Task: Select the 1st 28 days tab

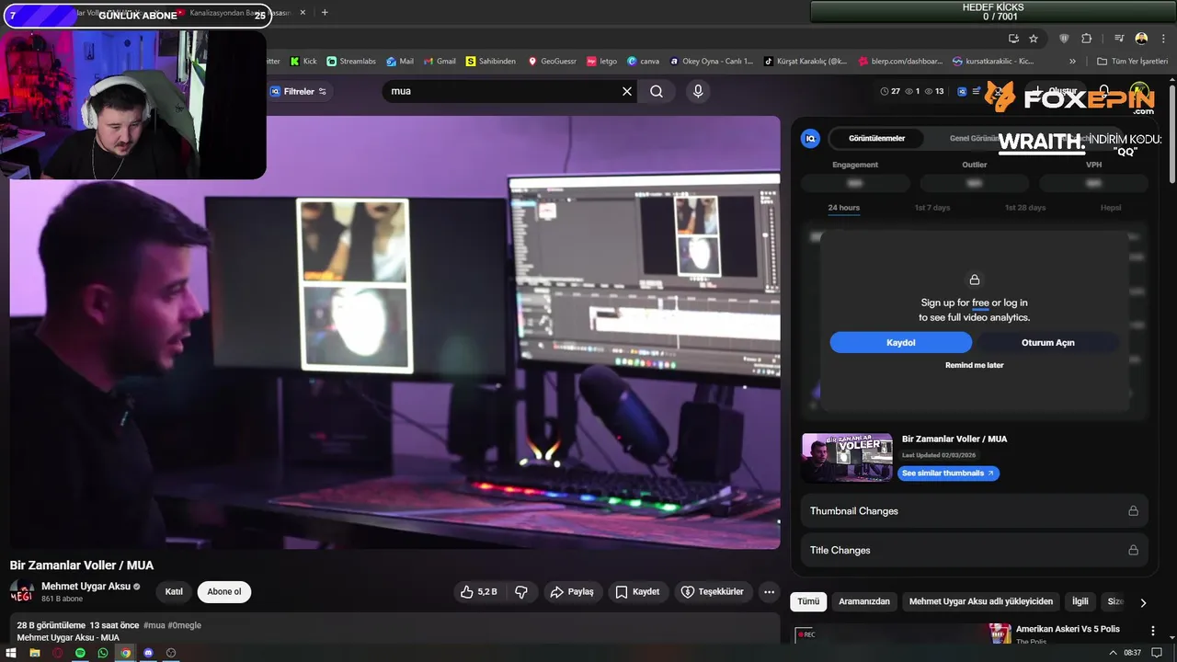Action: pyautogui.click(x=1025, y=208)
